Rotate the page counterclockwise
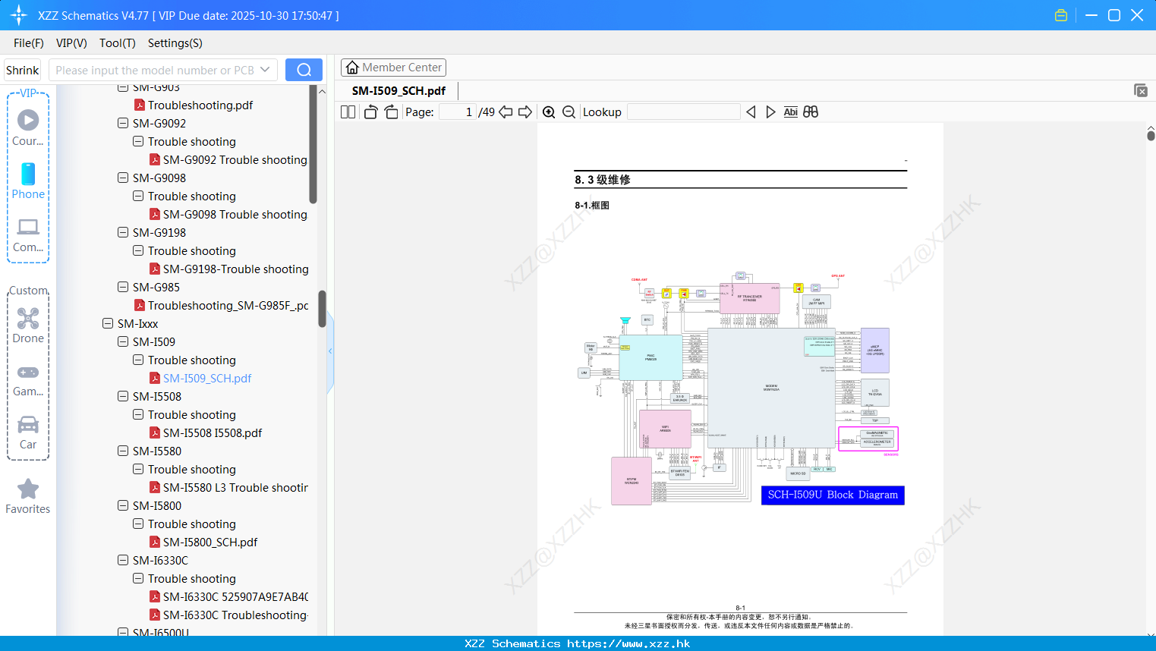 pos(370,112)
